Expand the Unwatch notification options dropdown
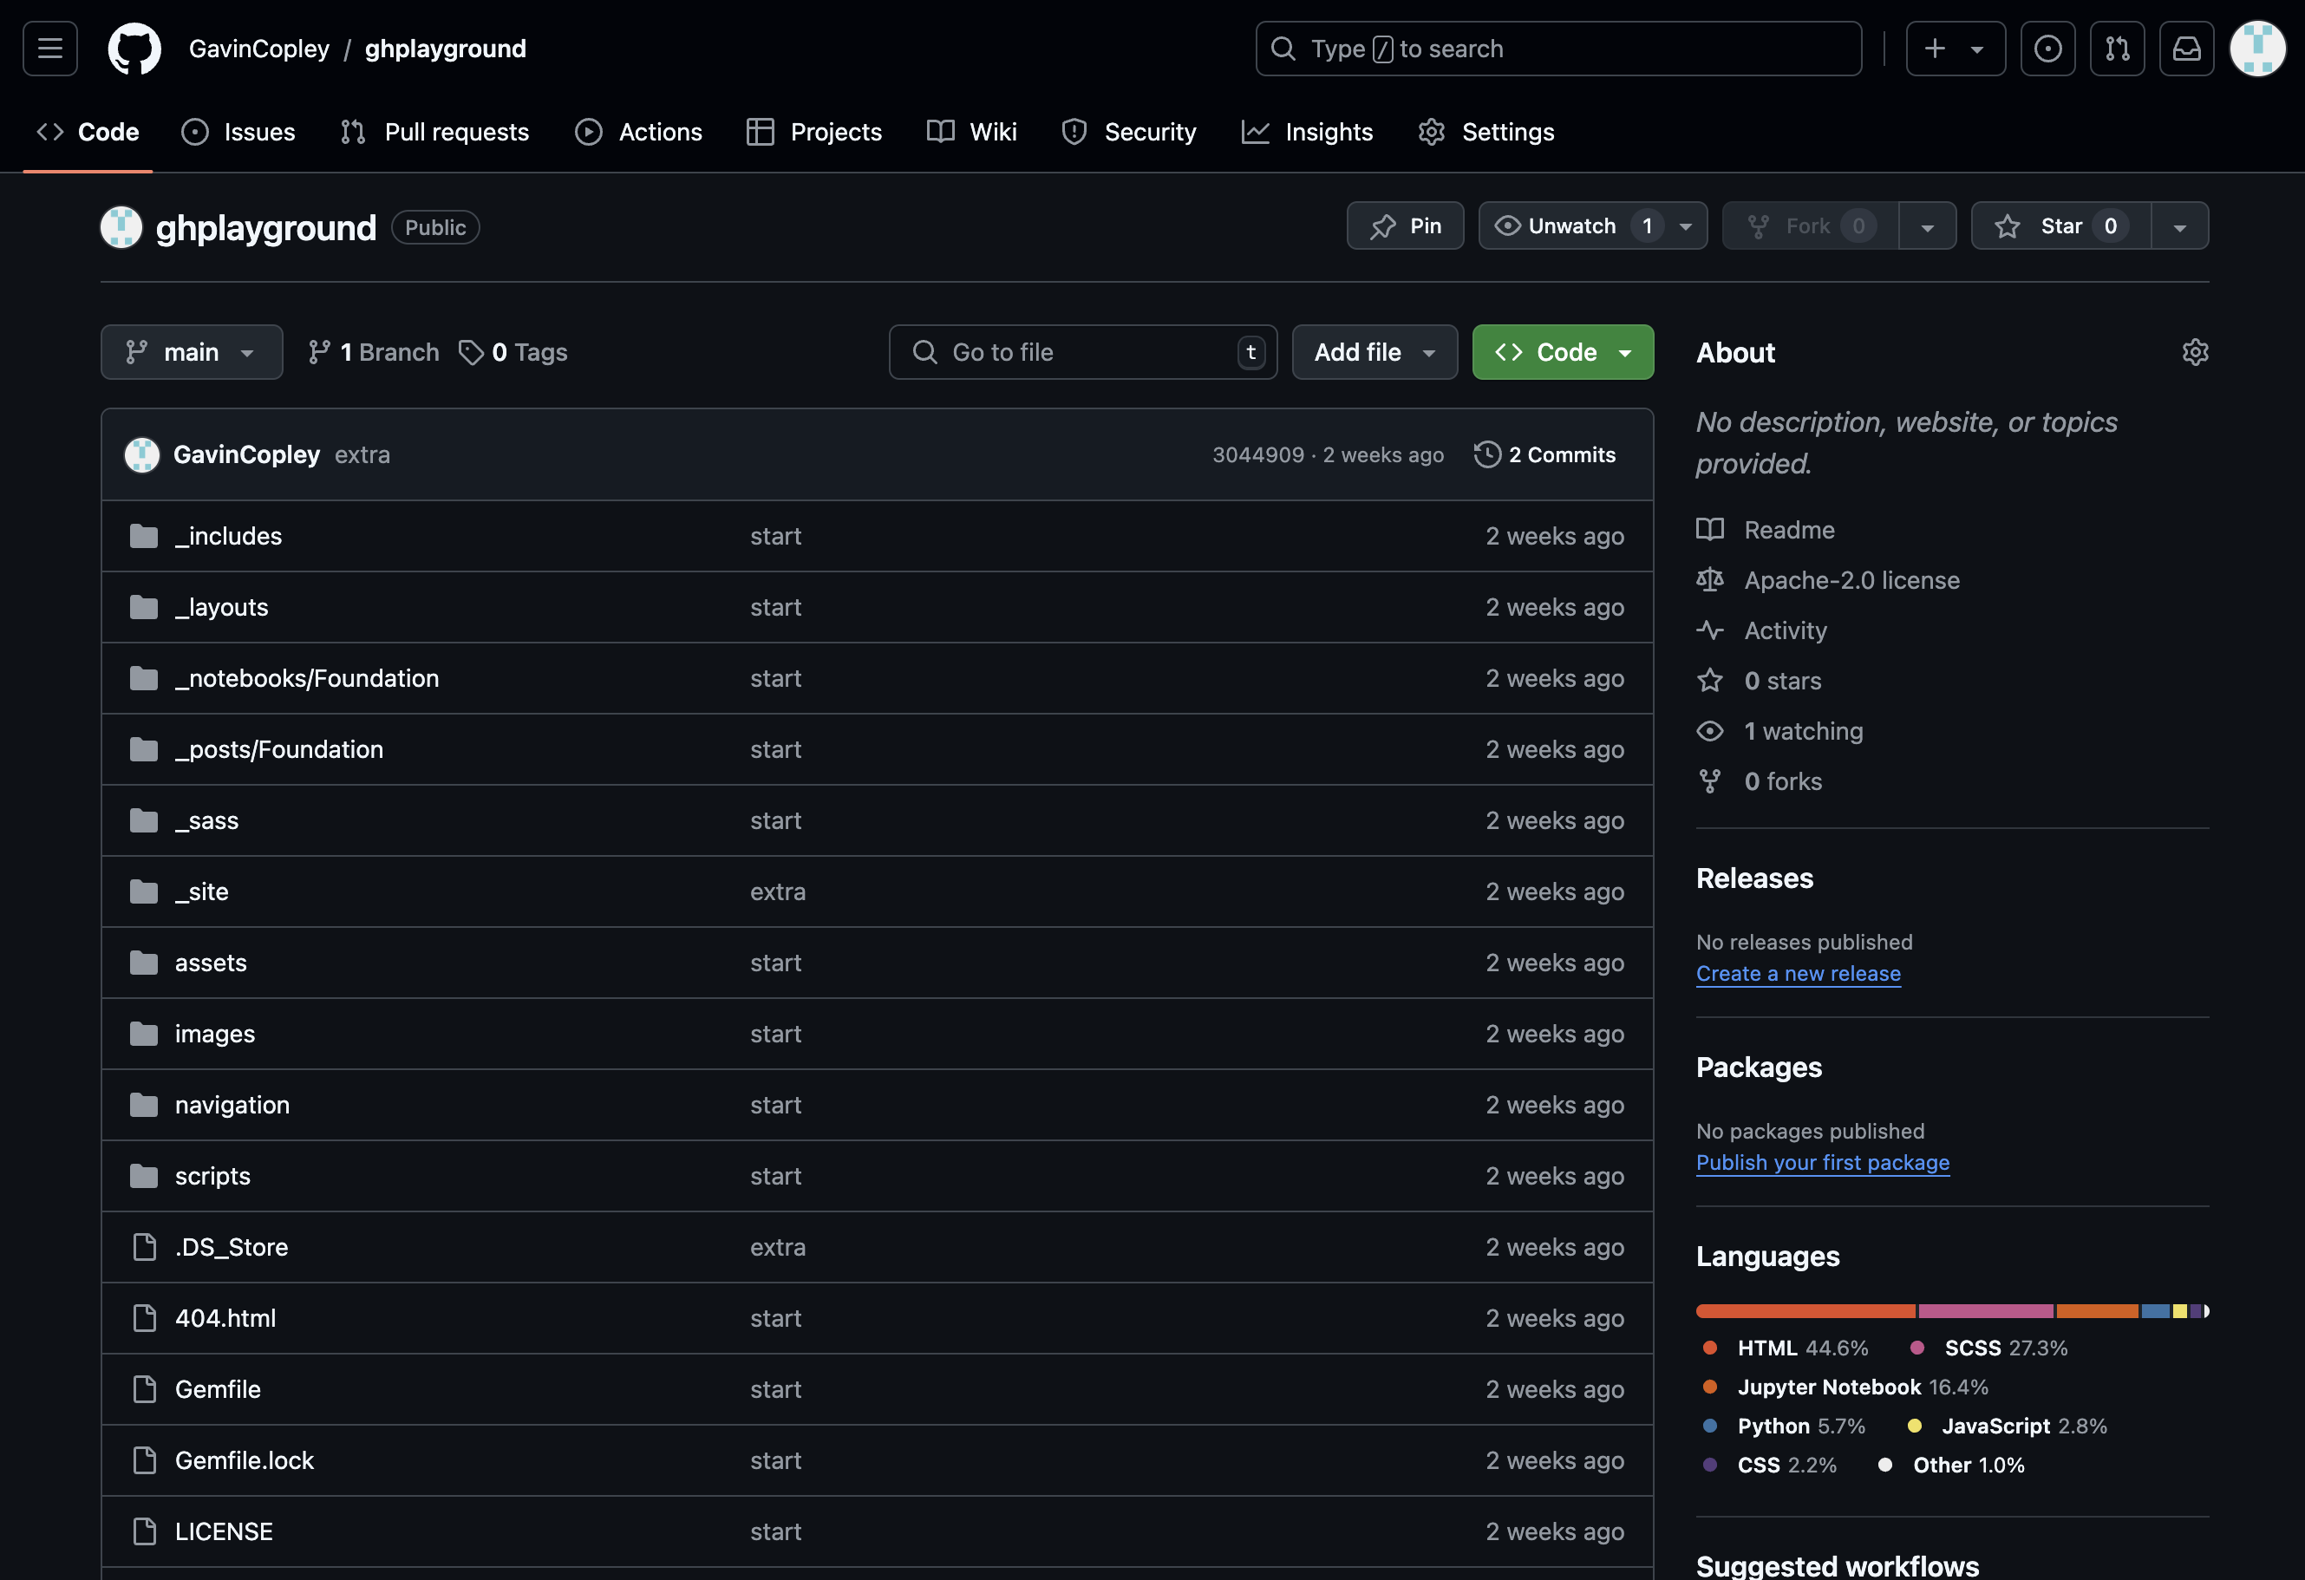Image resolution: width=2305 pixels, height=1580 pixels. pyautogui.click(x=1686, y=226)
